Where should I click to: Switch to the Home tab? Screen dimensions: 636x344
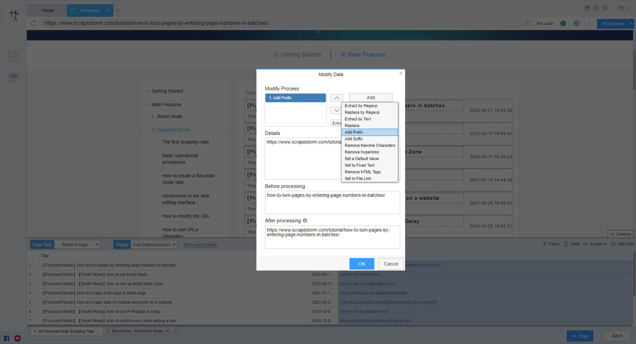tap(48, 10)
